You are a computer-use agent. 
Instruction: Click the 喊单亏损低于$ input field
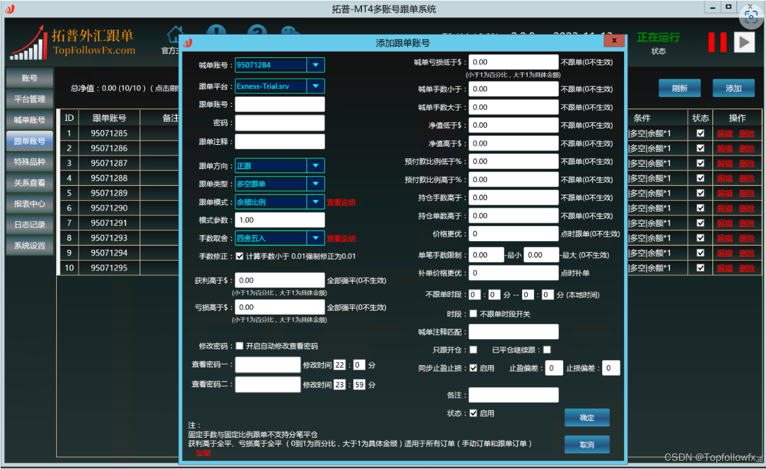coord(514,62)
